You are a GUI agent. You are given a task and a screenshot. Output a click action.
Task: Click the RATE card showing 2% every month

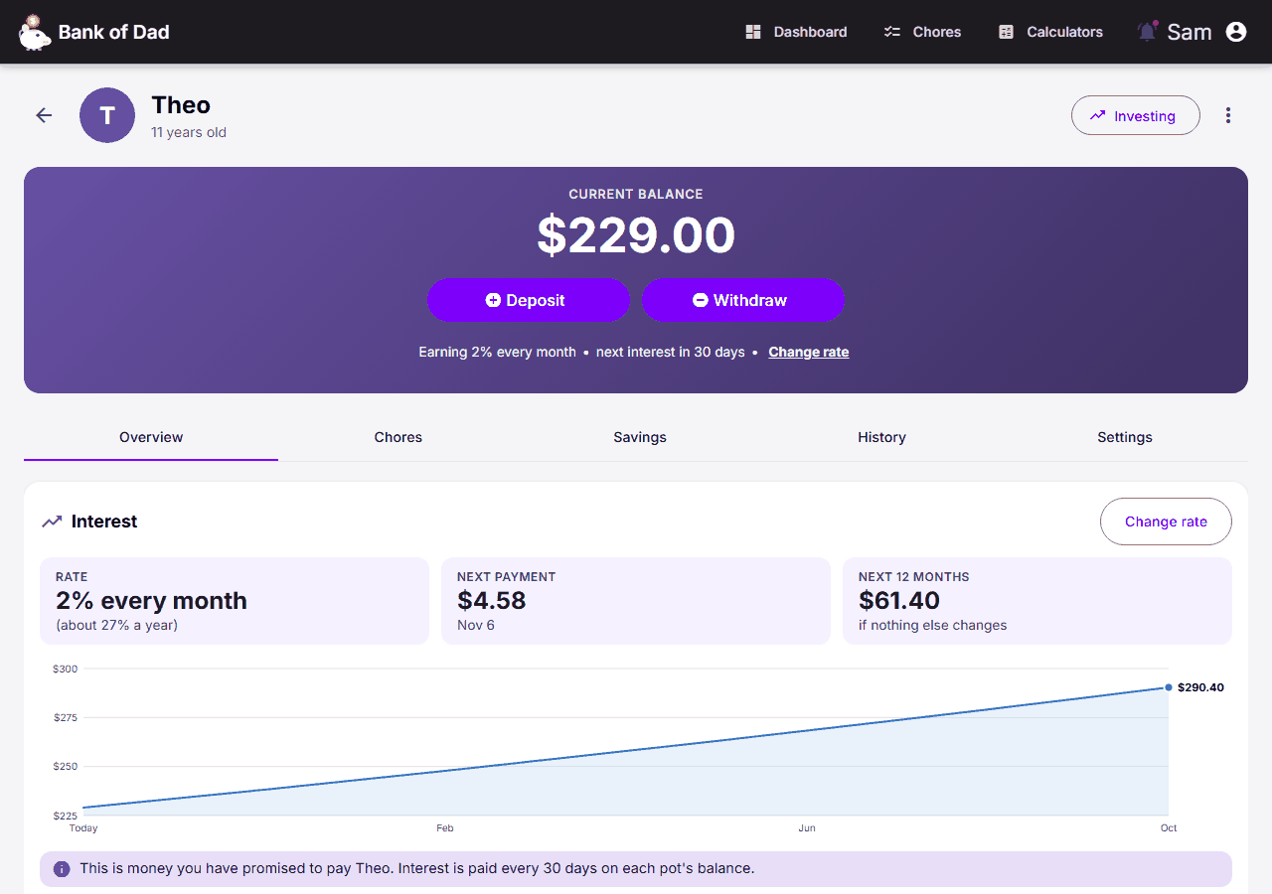pos(235,601)
